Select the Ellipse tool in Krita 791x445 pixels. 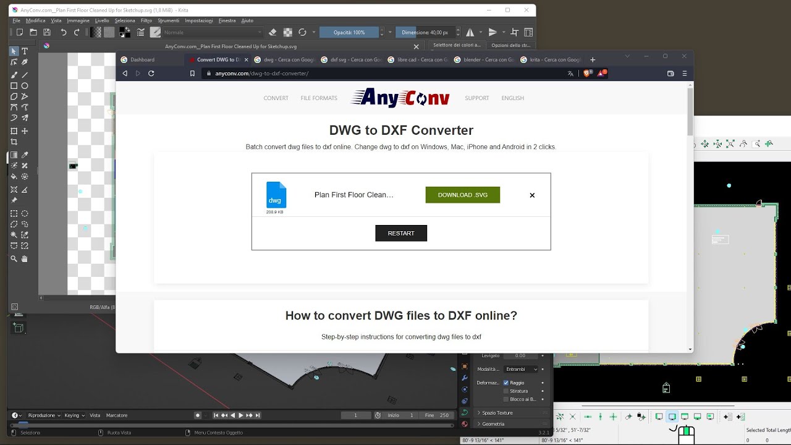pos(25,86)
